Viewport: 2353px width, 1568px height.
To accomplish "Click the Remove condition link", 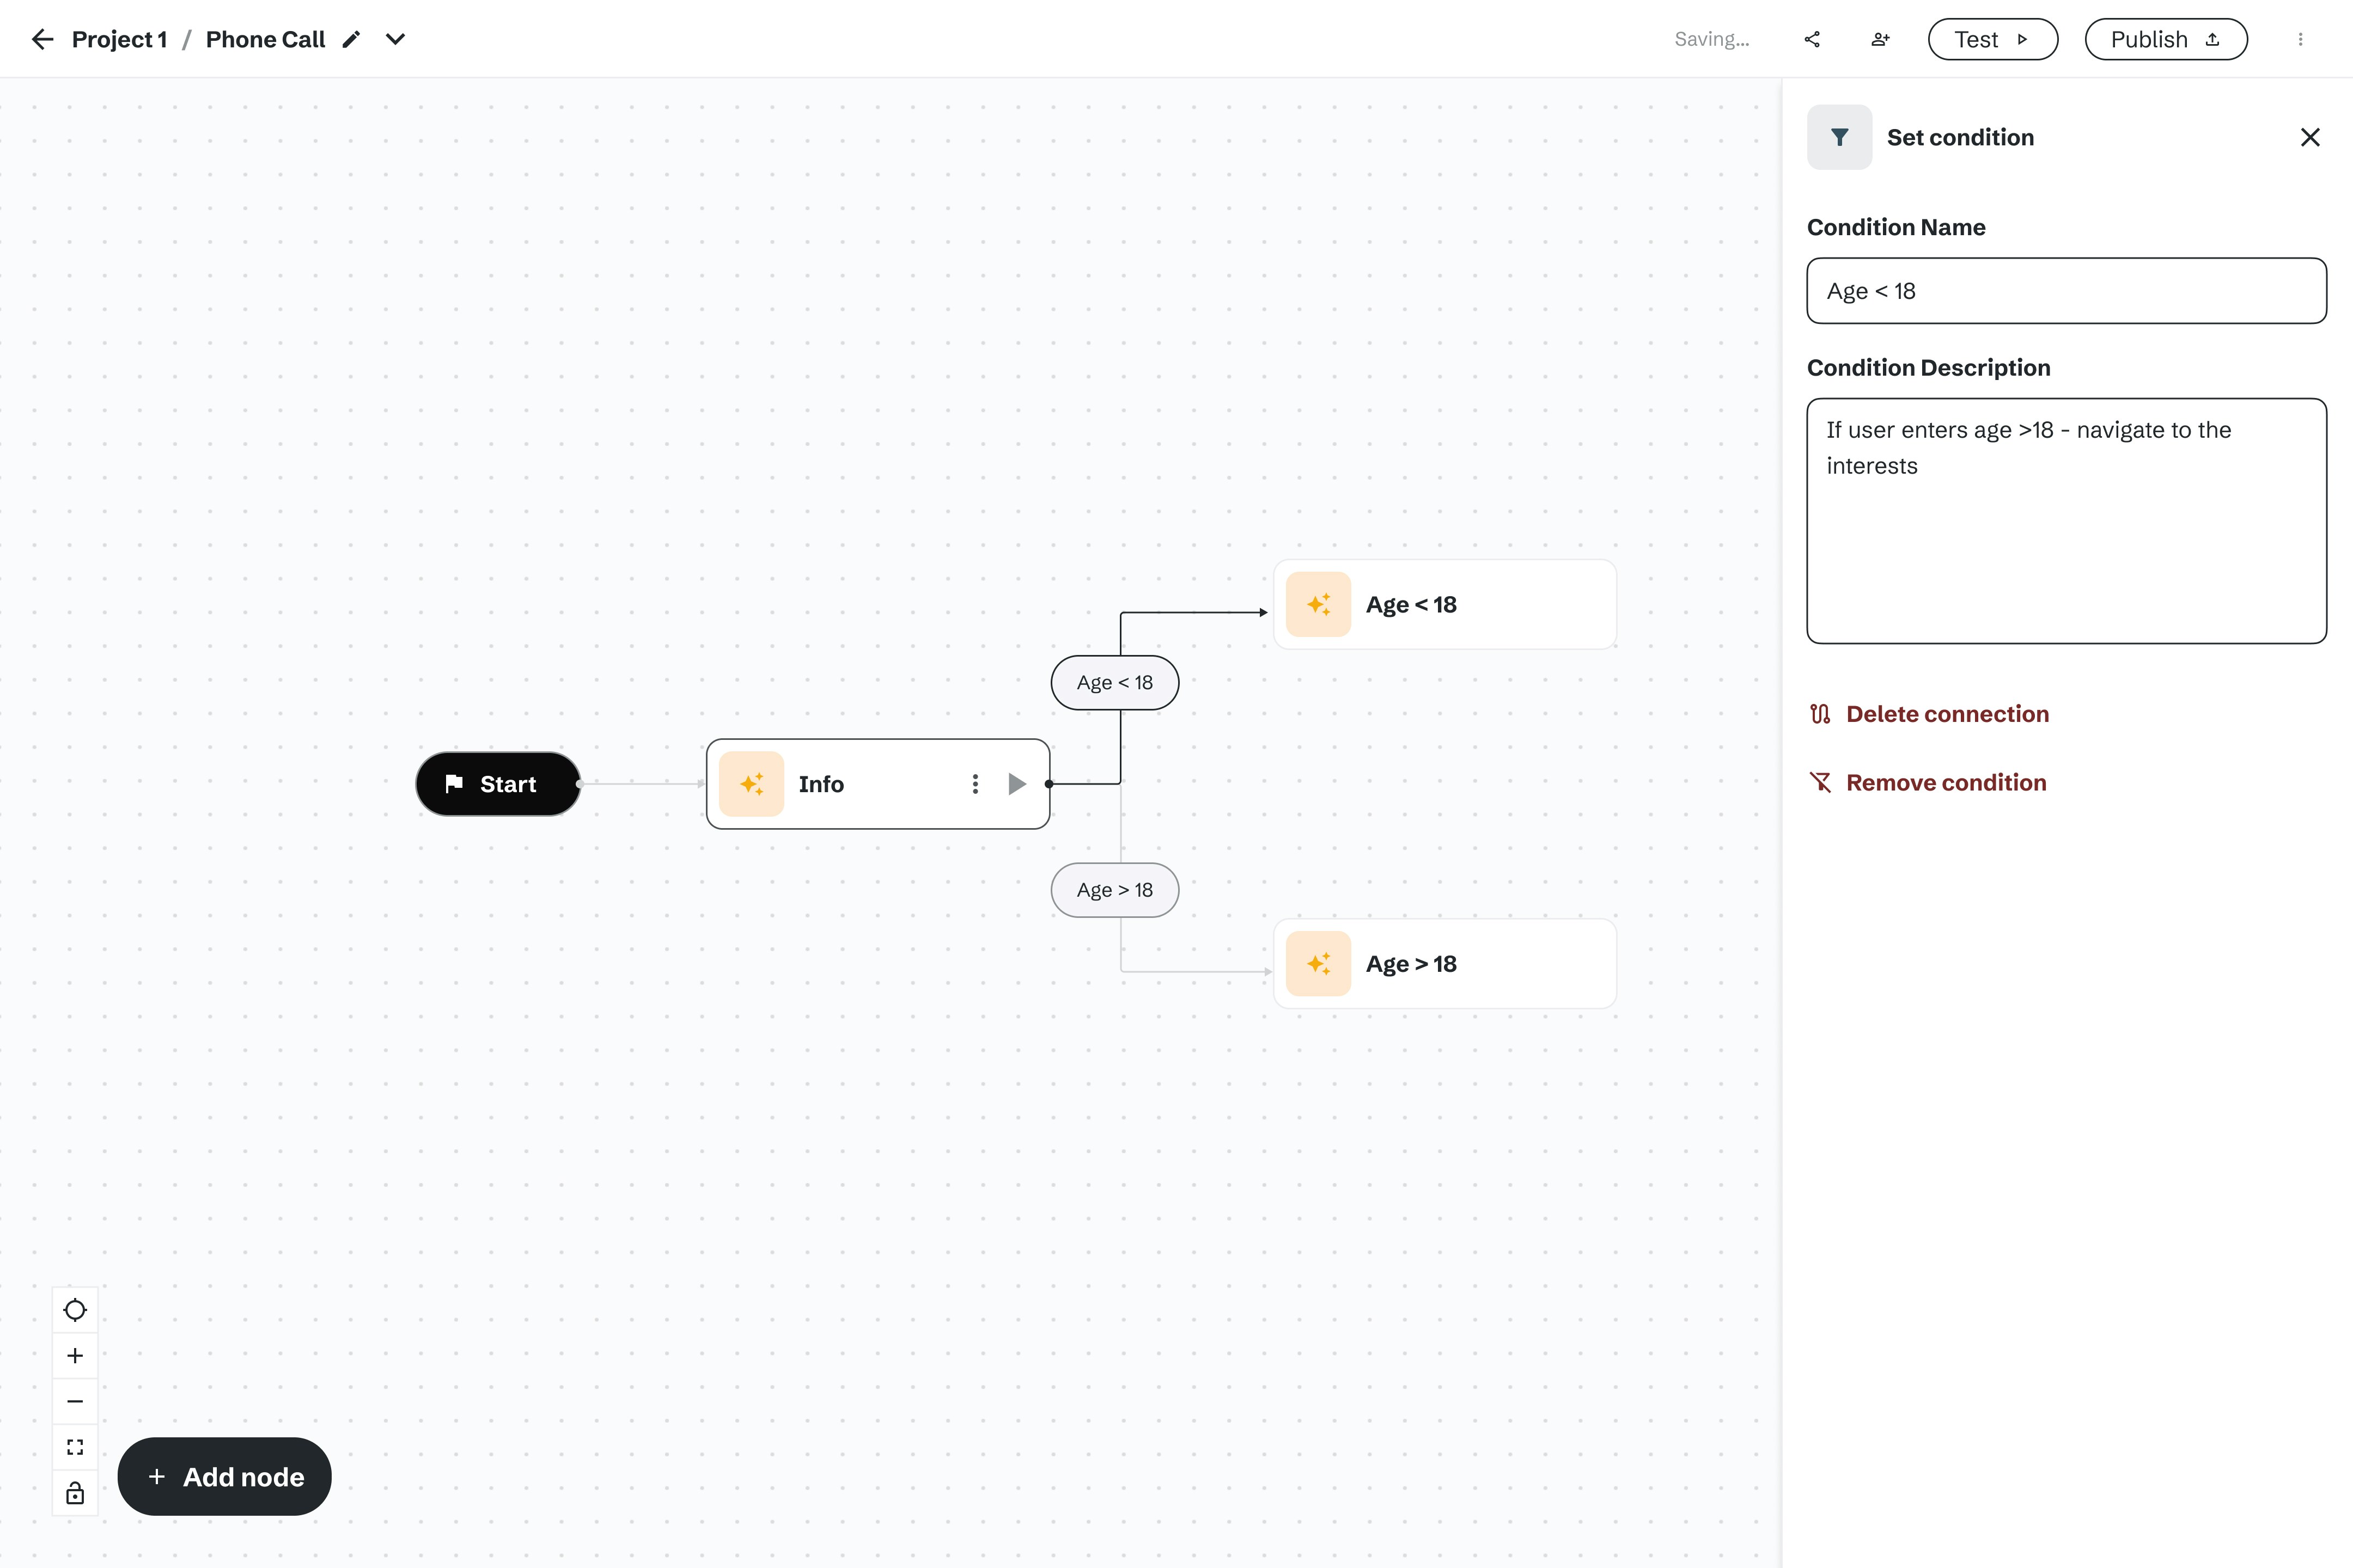I will click(1945, 782).
